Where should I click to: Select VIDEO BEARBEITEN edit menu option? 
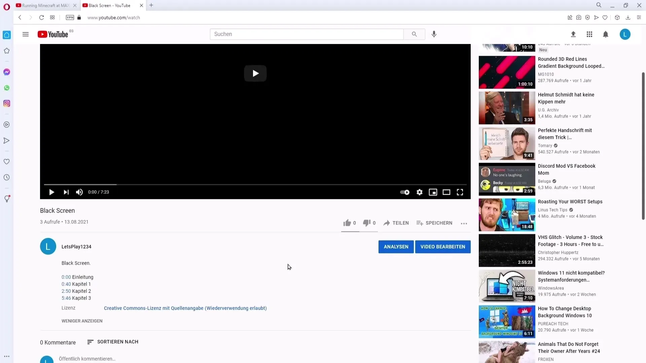pyautogui.click(x=443, y=246)
